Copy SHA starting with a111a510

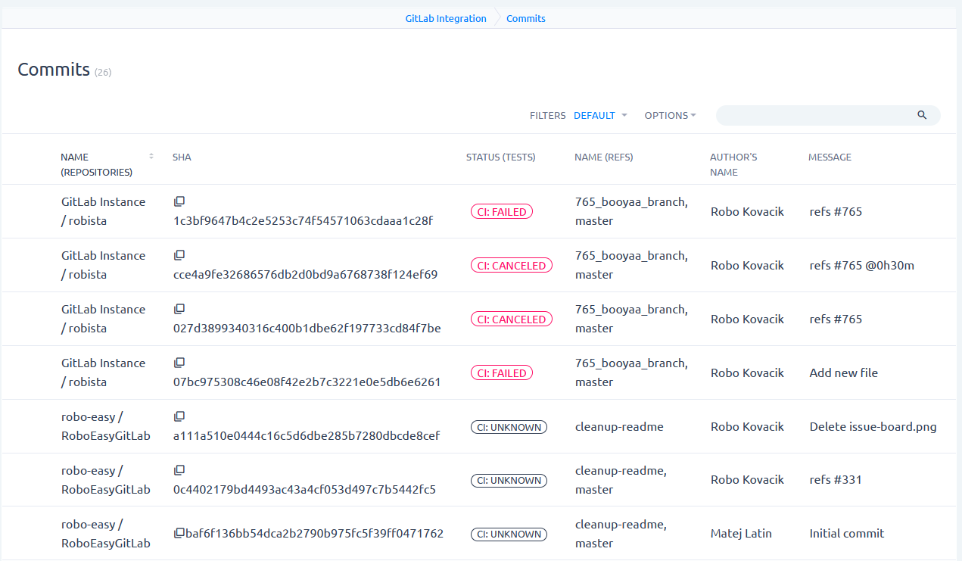179,416
